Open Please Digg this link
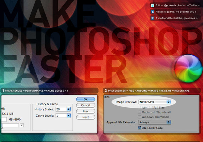 pos(176,12)
